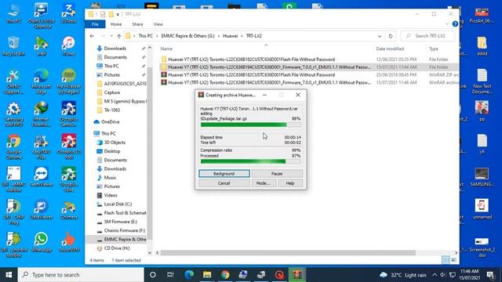Expand address bar history dropdown

click(380, 36)
